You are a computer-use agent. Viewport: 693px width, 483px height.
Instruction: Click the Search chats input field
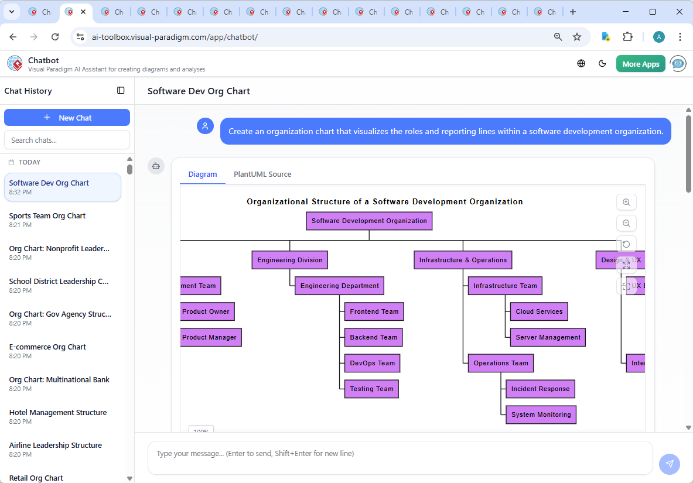[67, 140]
